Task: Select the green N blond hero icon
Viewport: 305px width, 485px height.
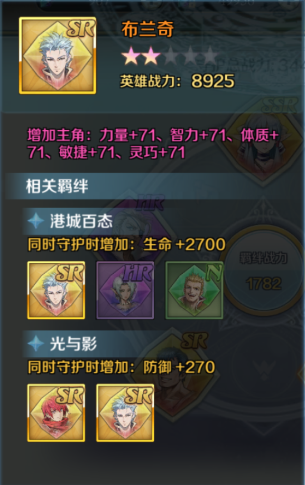Action: 194,290
